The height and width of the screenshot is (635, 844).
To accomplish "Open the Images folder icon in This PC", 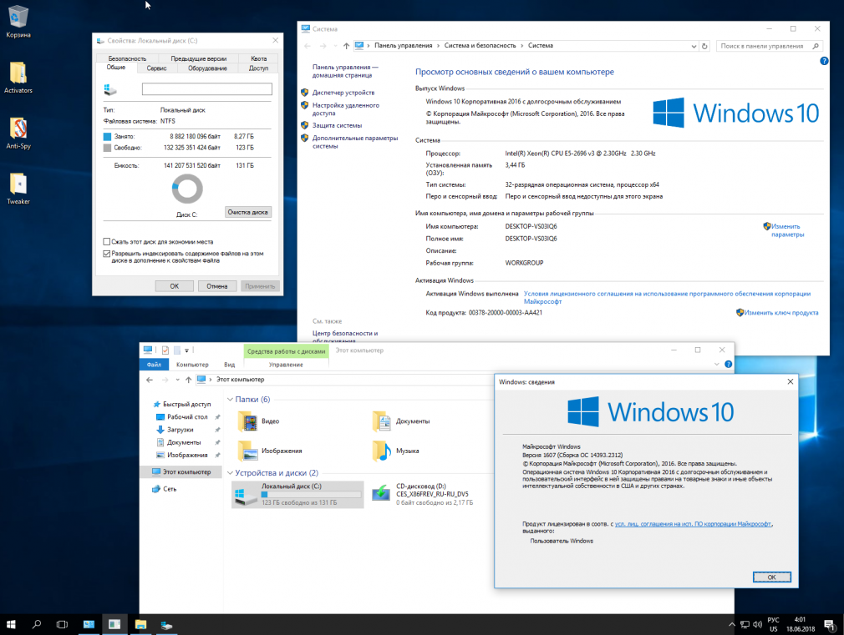I will [247, 451].
